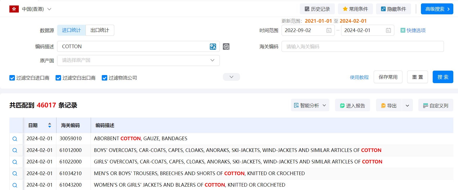Switch to the 出口统计 tab
The height and width of the screenshot is (190, 458).
point(100,30)
